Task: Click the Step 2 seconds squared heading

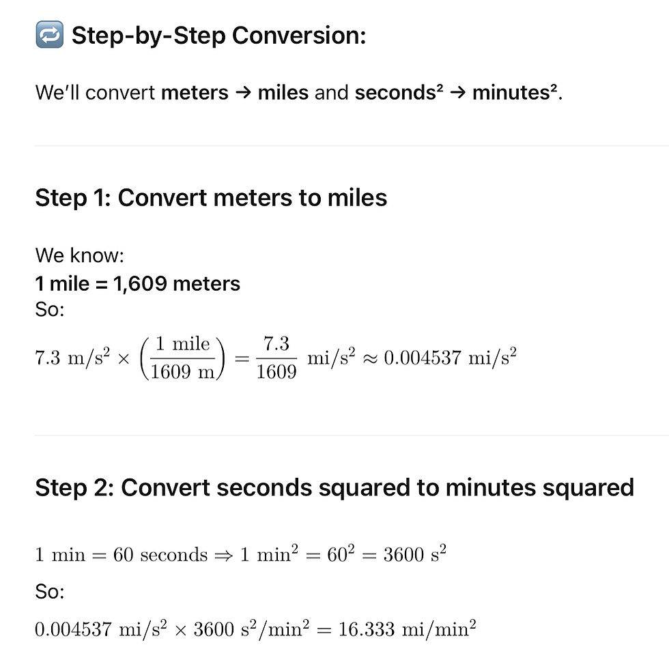Action: click(x=335, y=487)
